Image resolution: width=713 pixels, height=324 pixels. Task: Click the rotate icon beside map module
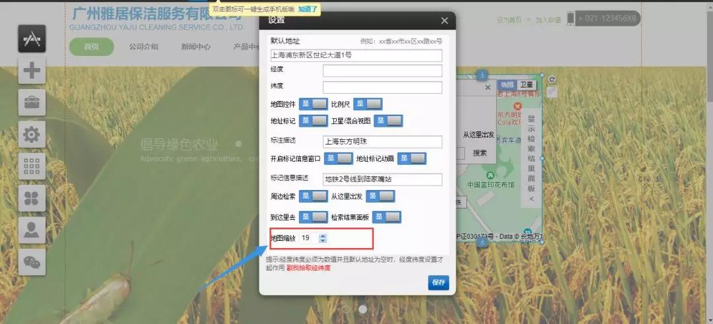pyautogui.click(x=552, y=79)
